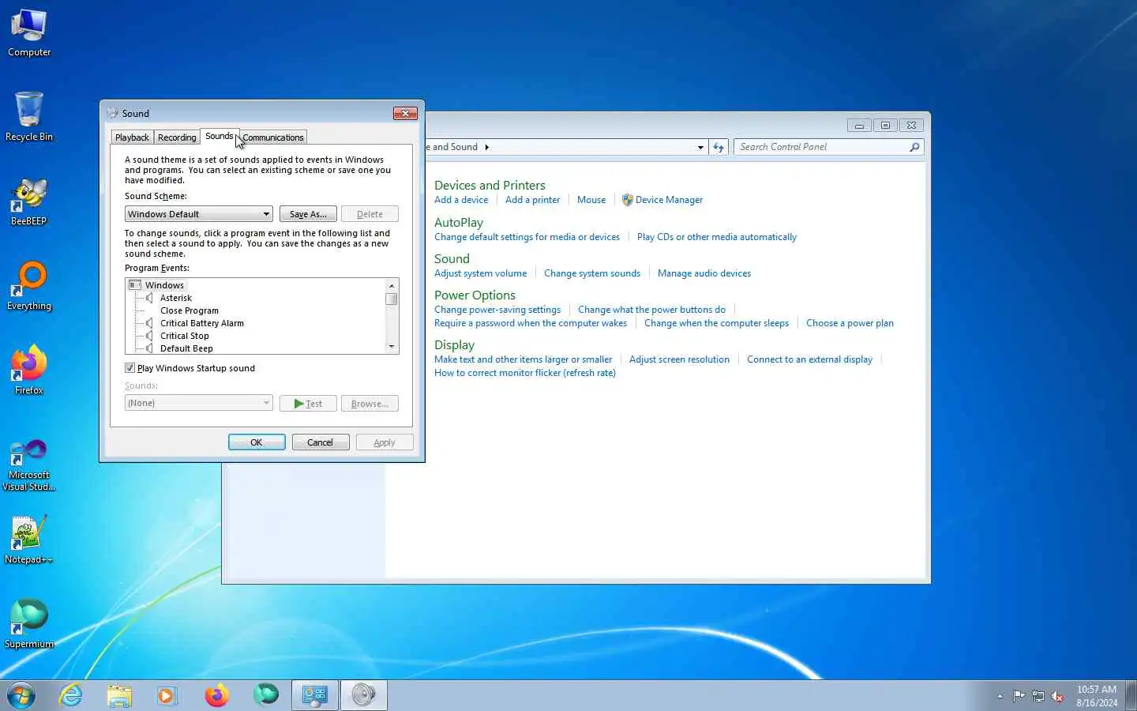This screenshot has width=1137, height=711.
Task: Click the Search Control Panel field
Action: coord(823,147)
